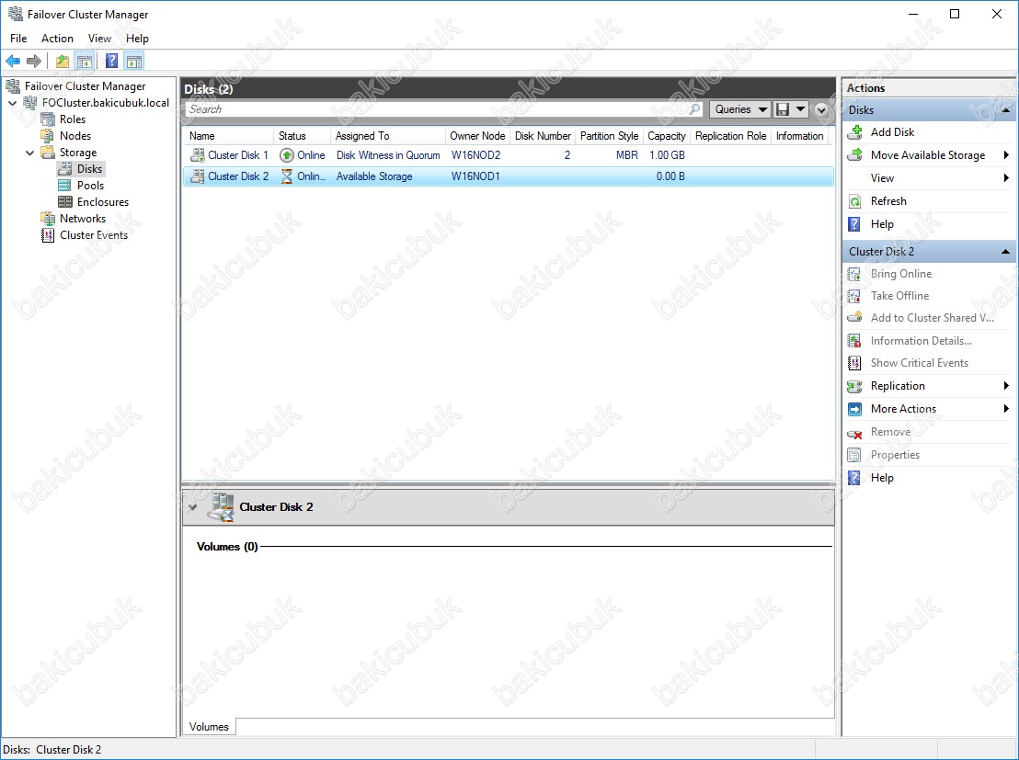Image resolution: width=1019 pixels, height=760 pixels.
Task: Click Show Critical Events action
Action: point(919,363)
